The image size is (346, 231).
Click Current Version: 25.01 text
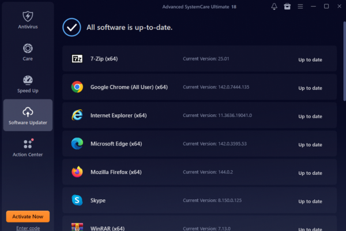click(206, 59)
